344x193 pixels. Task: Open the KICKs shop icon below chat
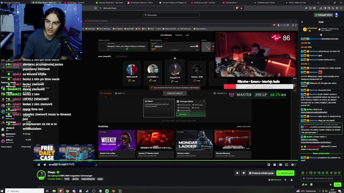coord(311,185)
